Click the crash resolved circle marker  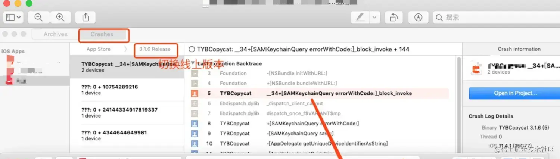(192, 49)
